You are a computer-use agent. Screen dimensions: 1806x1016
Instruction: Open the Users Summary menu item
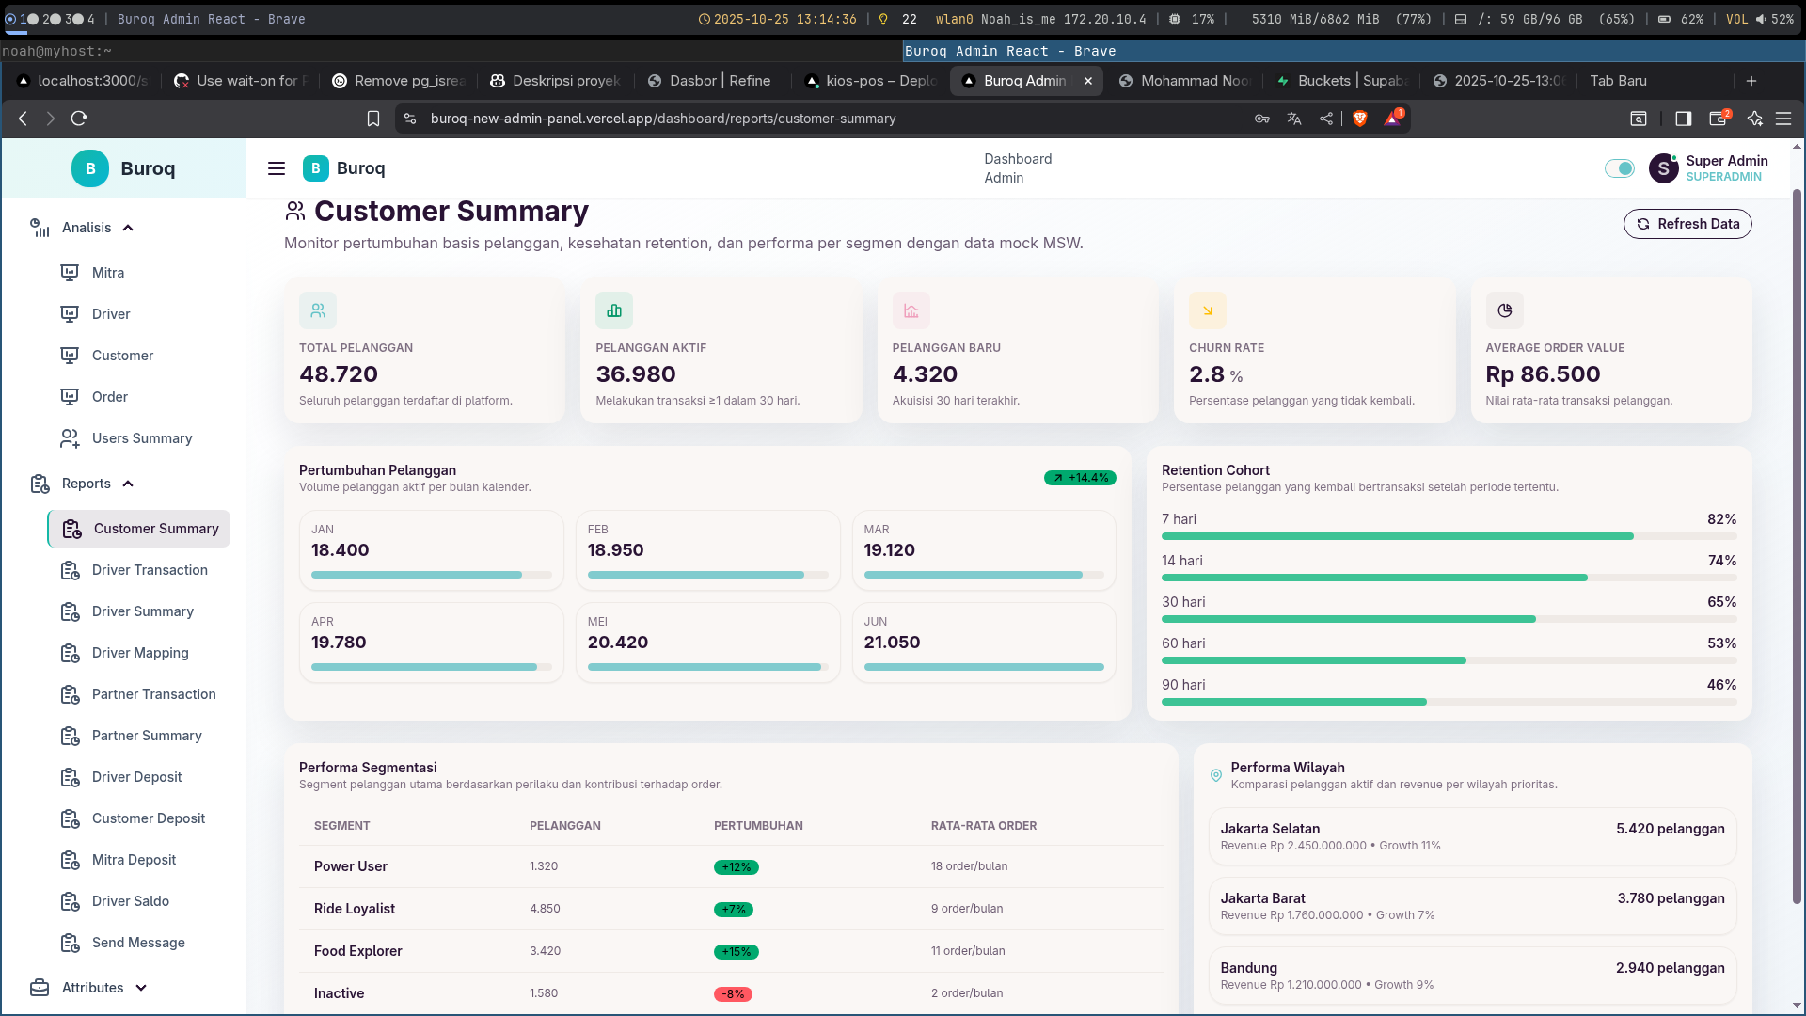point(142,438)
